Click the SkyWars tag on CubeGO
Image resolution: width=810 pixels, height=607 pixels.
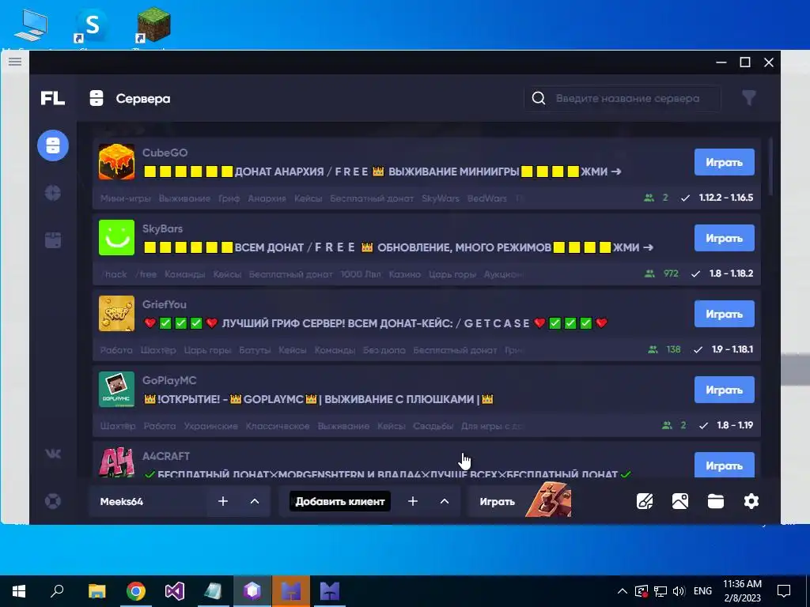440,198
